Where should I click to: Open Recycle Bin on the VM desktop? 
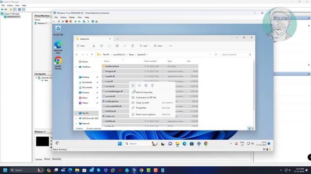(58, 30)
